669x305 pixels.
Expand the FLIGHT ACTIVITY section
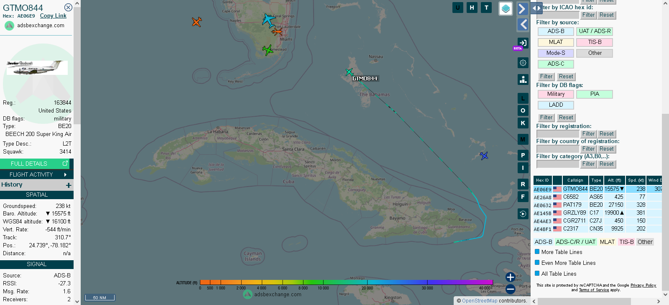(x=37, y=174)
